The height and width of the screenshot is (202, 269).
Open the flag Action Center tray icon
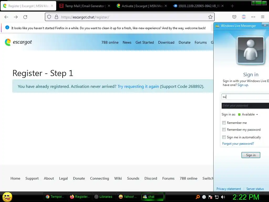(x=210, y=197)
